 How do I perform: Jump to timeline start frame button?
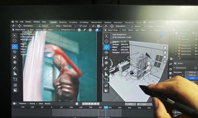tap(83, 104)
